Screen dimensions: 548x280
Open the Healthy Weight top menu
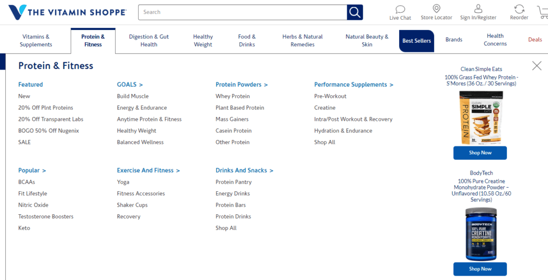pos(203,41)
